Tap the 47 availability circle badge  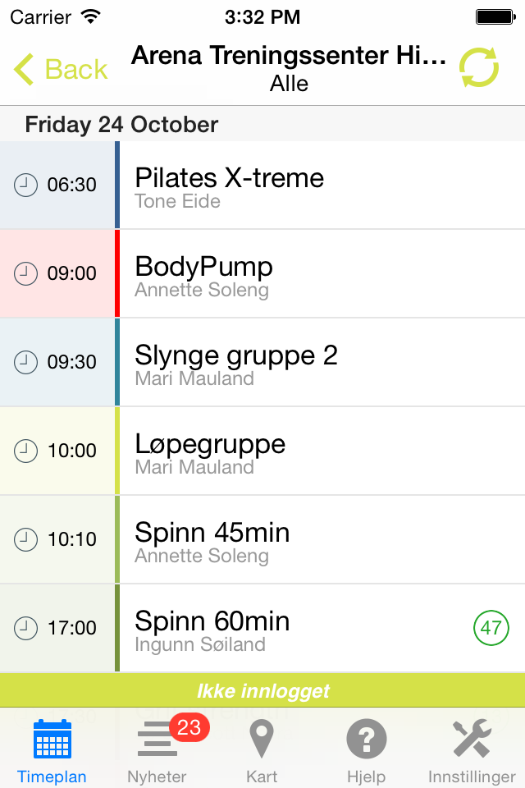tap(491, 627)
